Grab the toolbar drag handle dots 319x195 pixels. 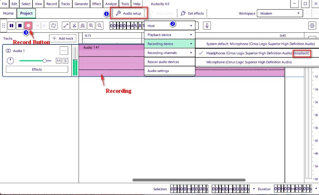coord(4,26)
